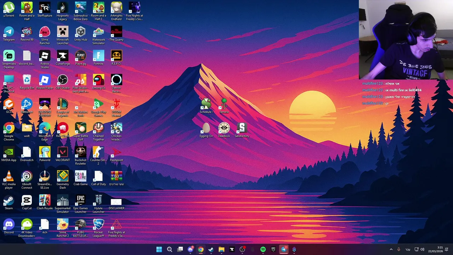The width and height of the screenshot is (453, 255).
Task: Open the Roblox Studio icon
Action: (x=45, y=59)
